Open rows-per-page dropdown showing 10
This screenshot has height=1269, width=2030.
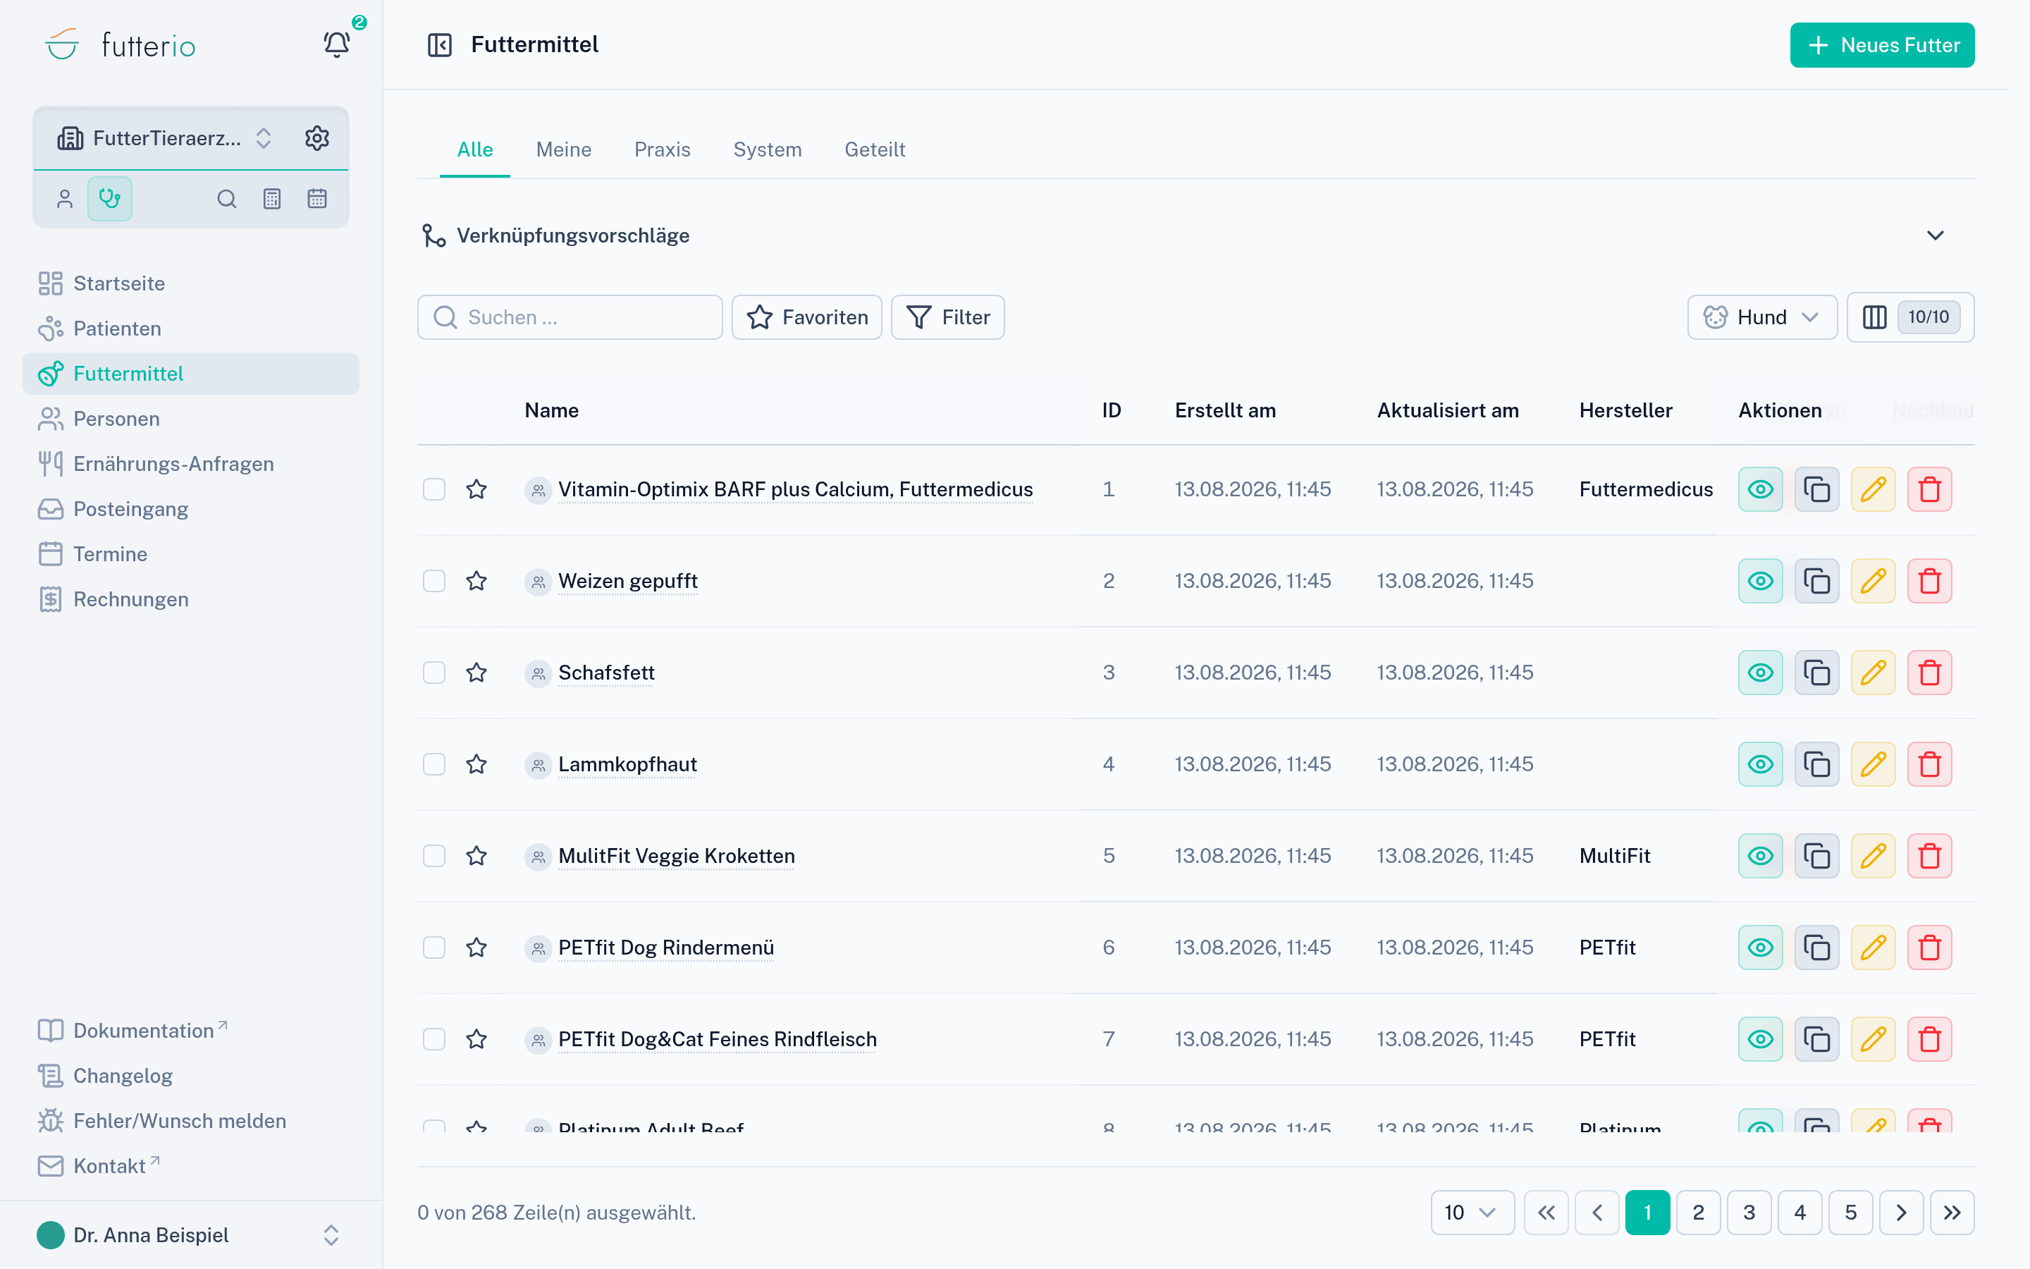[1472, 1212]
